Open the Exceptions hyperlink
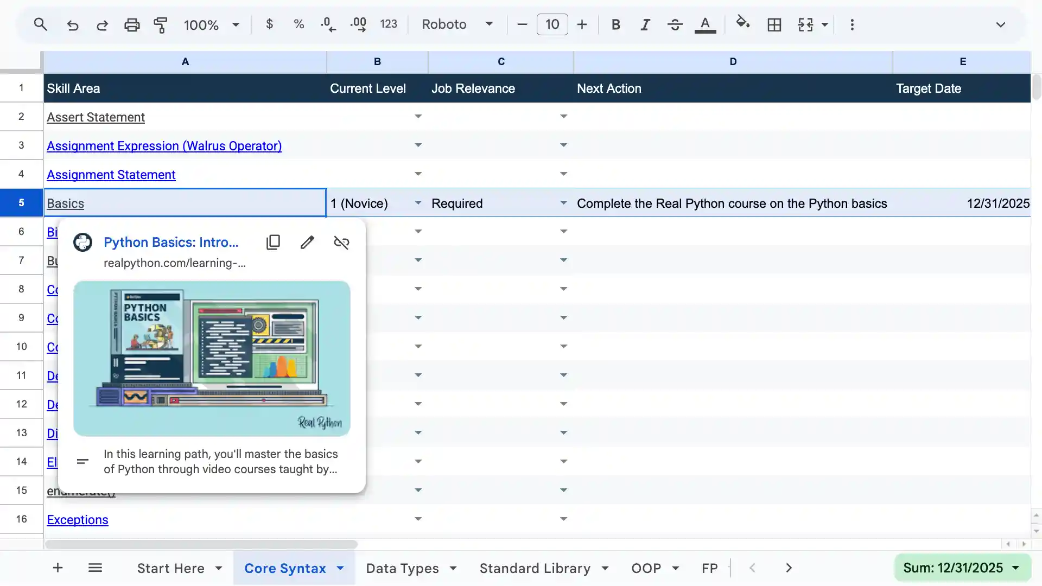 coord(78,519)
